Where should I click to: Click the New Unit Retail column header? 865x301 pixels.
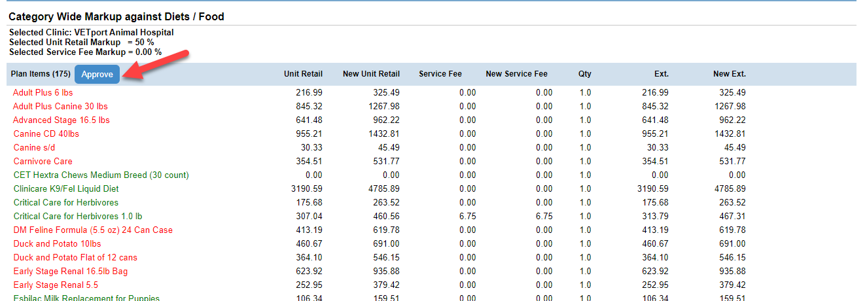(x=371, y=74)
